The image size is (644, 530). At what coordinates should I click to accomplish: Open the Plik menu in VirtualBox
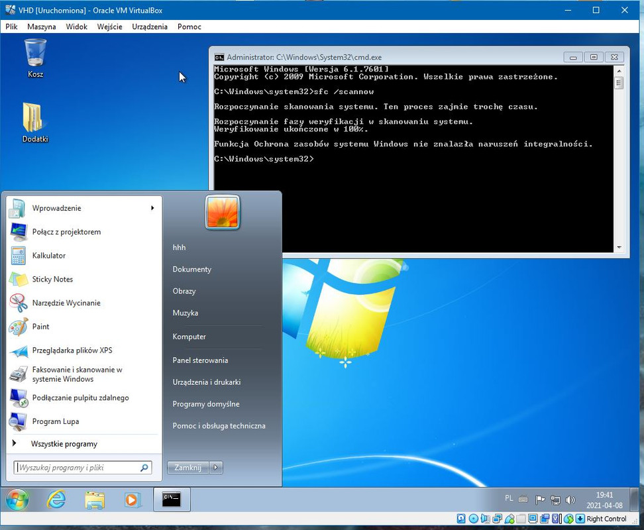[x=11, y=26]
